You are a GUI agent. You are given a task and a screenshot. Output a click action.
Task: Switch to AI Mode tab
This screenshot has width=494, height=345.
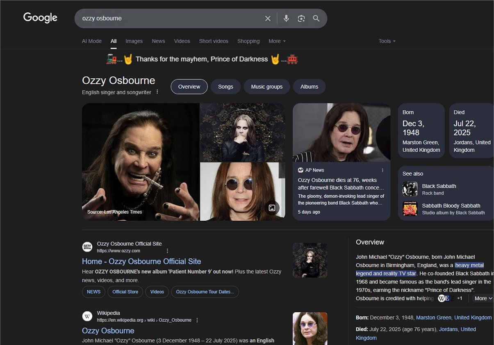[x=92, y=41]
